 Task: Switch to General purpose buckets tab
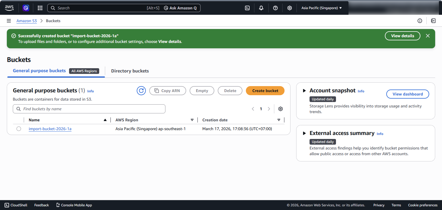pyautogui.click(x=39, y=71)
